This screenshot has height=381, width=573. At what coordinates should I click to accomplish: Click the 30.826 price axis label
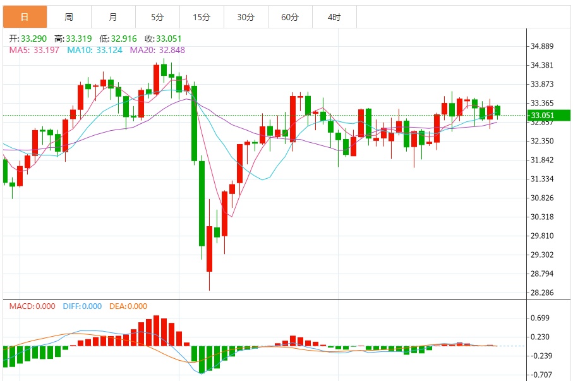[542, 198]
